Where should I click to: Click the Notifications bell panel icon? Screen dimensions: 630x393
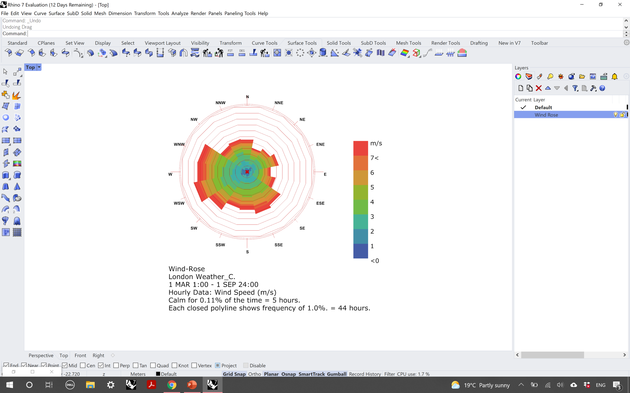[x=614, y=76]
